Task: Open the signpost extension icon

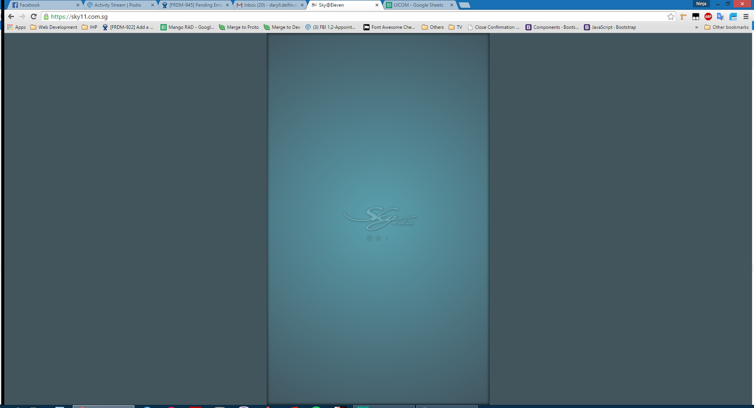Action: (683, 16)
